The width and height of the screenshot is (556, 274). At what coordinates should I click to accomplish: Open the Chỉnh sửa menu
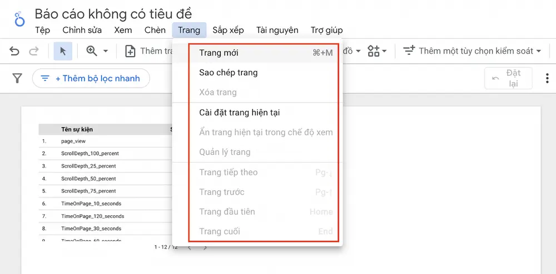tap(82, 30)
